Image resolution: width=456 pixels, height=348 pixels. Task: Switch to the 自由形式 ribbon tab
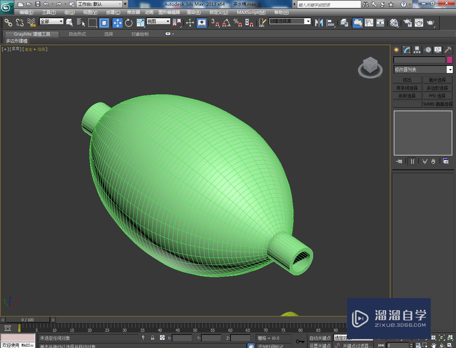pos(77,34)
